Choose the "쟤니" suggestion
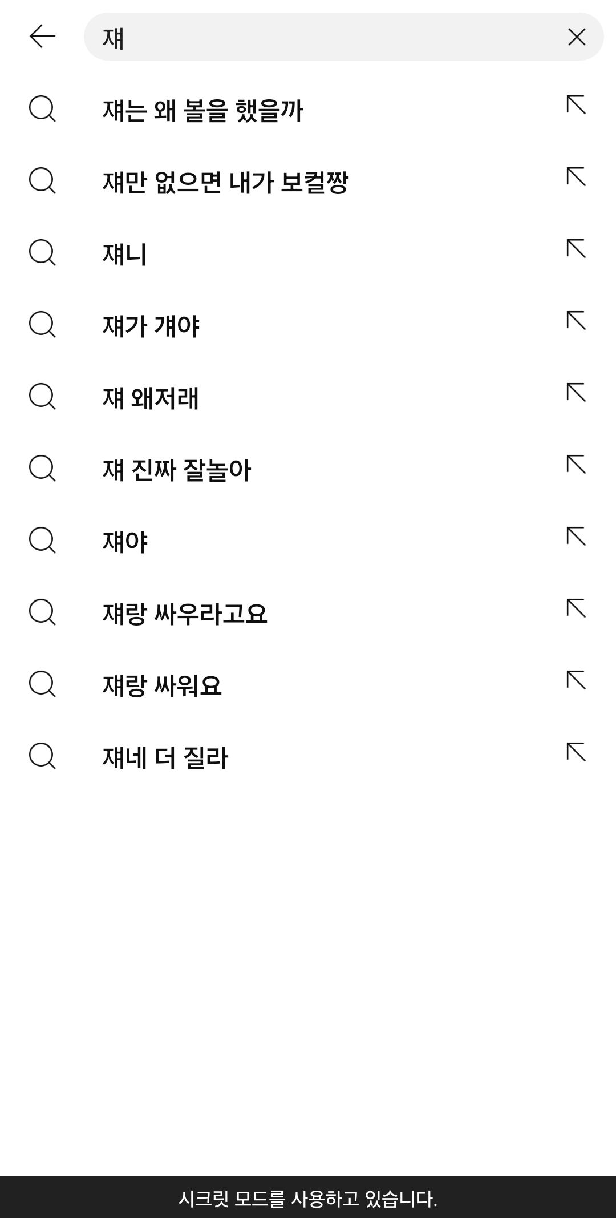This screenshot has width=616, height=1218. (x=125, y=254)
